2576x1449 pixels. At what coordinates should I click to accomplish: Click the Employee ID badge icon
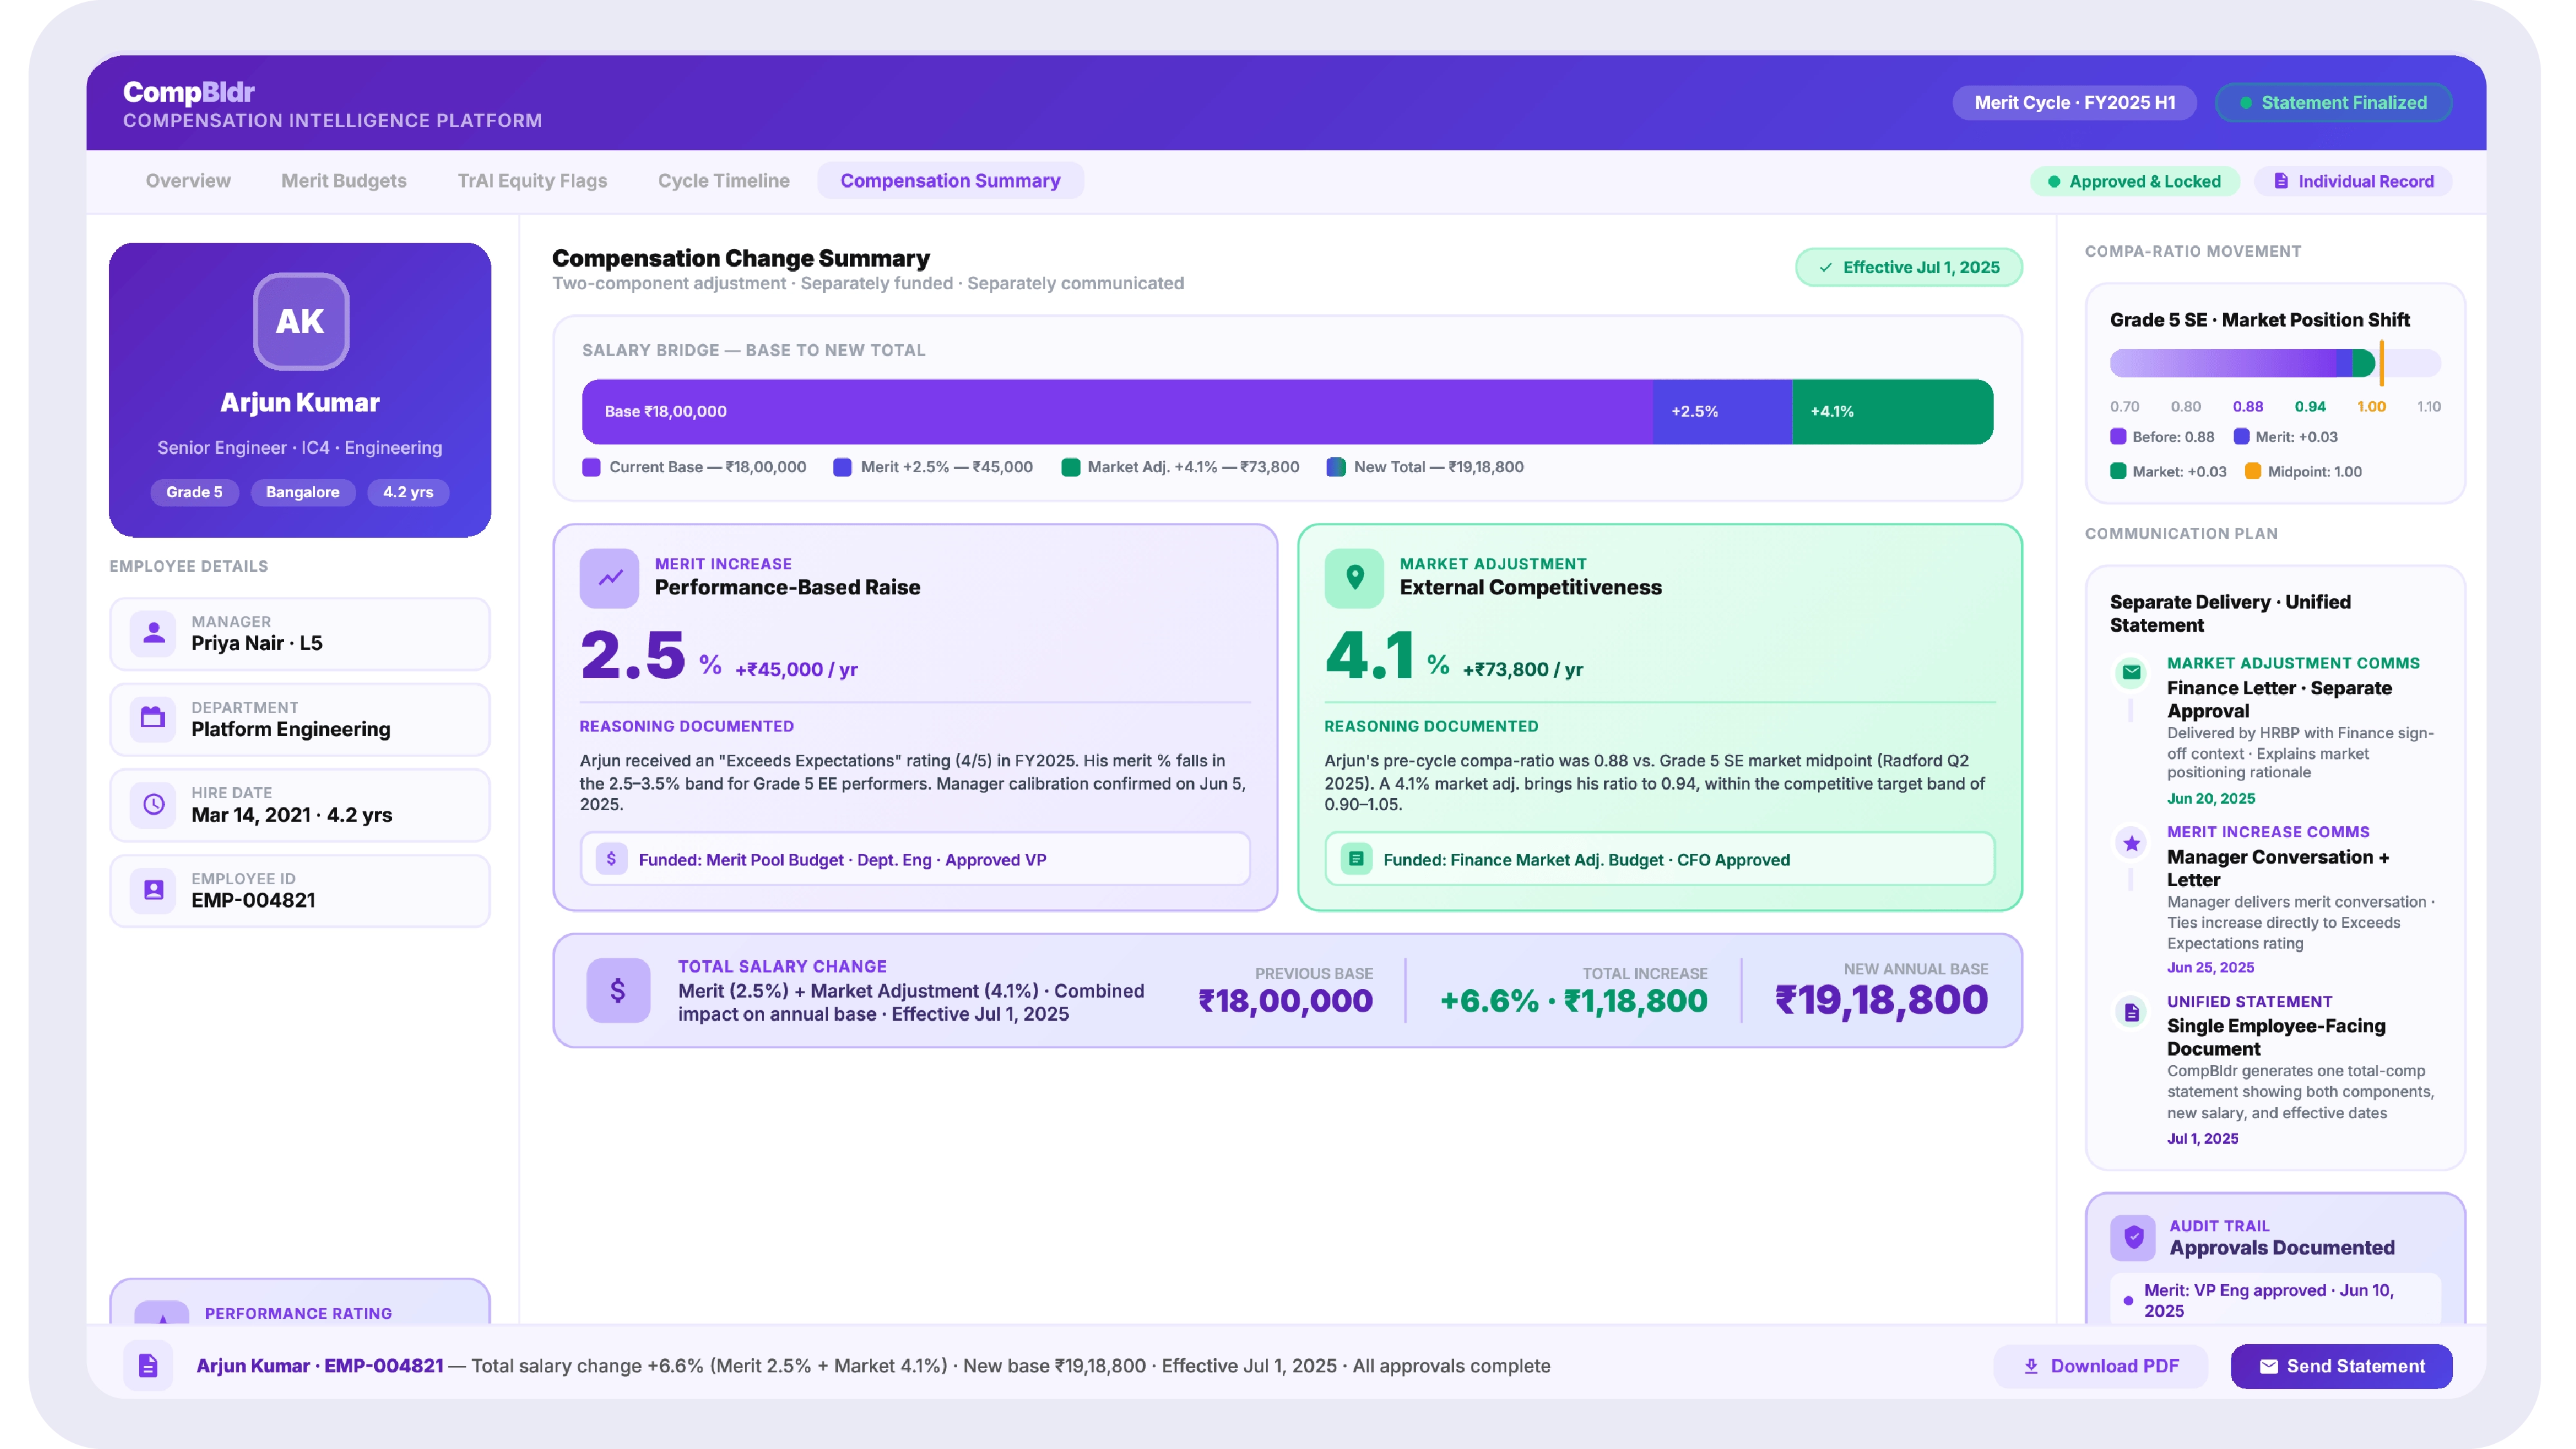point(153,889)
